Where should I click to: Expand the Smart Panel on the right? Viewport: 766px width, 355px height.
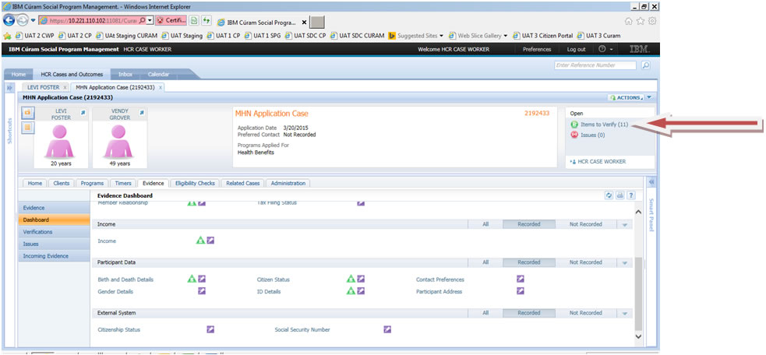click(x=651, y=181)
